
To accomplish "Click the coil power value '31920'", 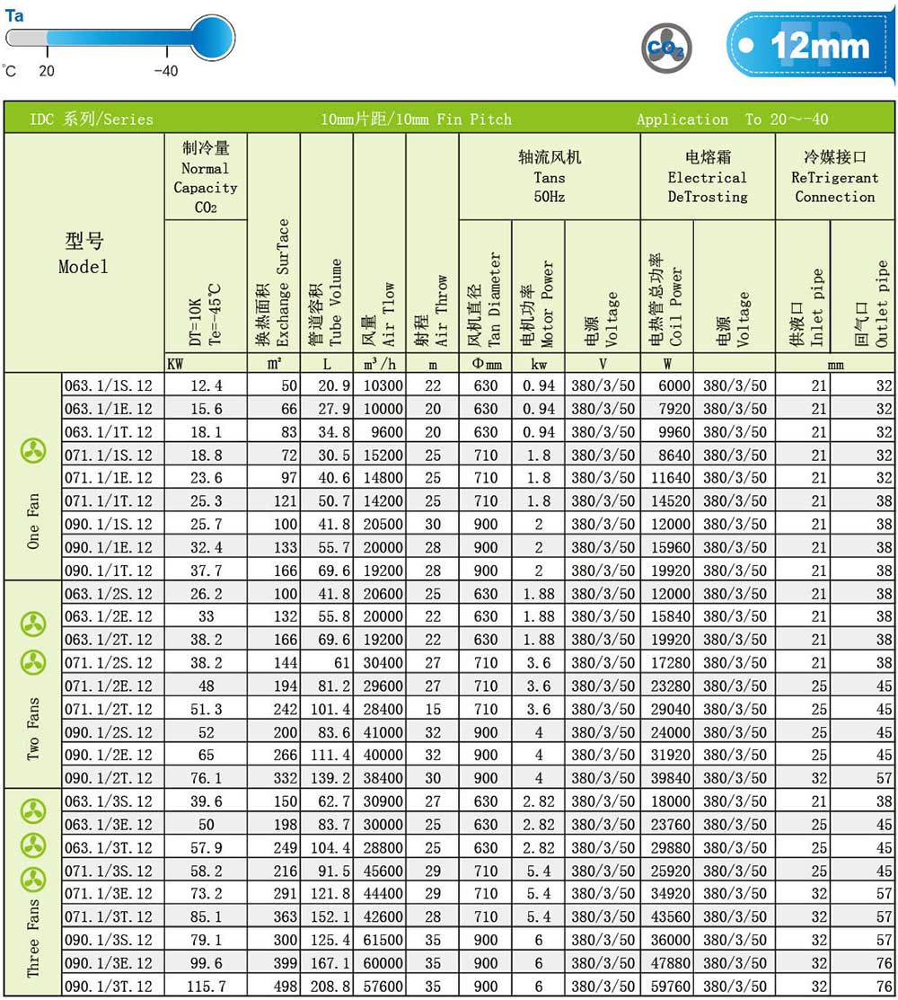I will click(x=670, y=755).
